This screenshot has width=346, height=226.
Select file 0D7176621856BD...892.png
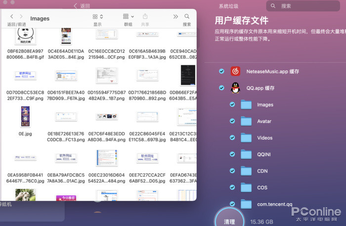point(147,95)
